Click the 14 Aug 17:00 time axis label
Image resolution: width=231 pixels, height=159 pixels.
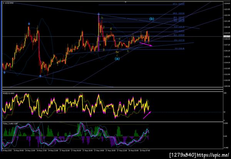[42, 151]
